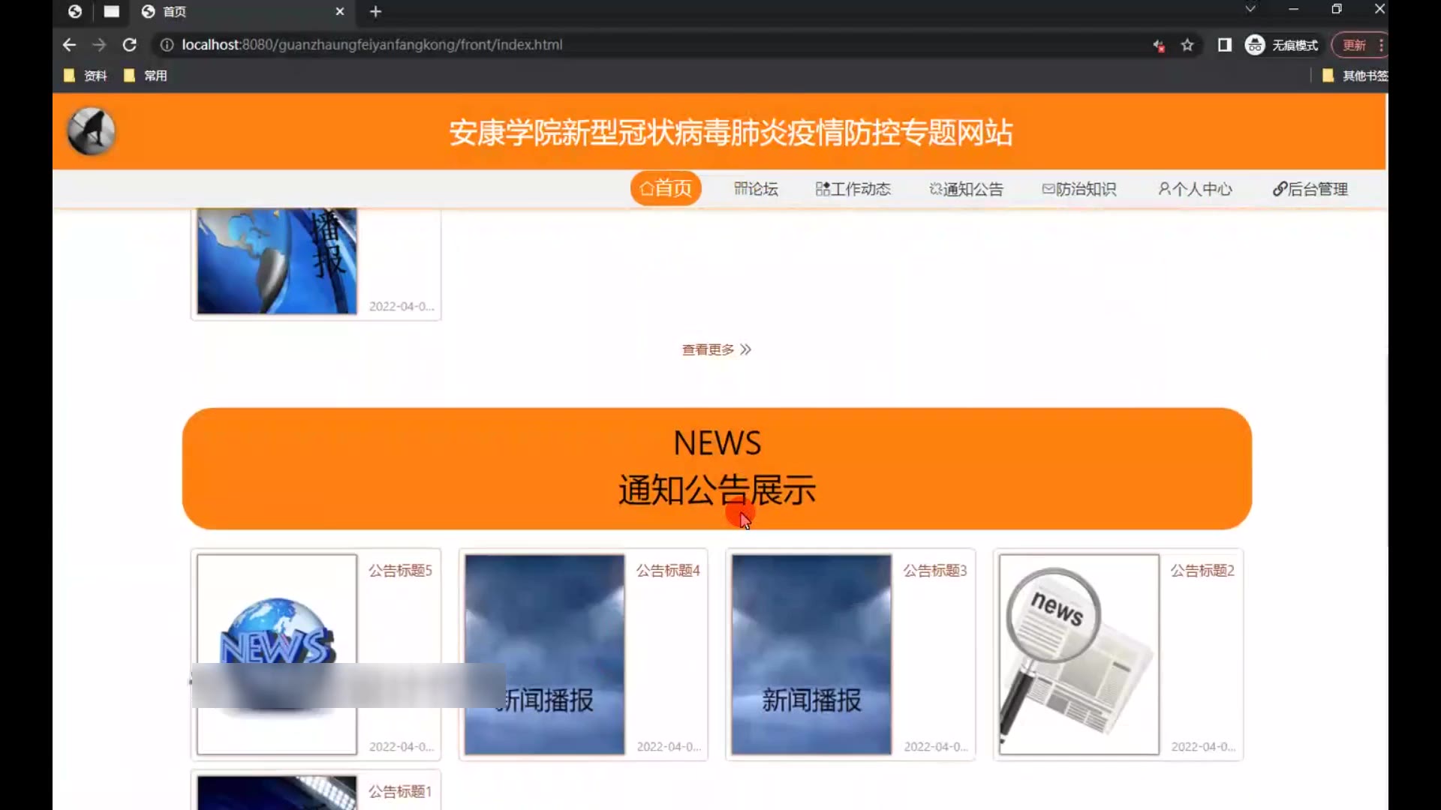Click the 查看更多 link
Screen dimensions: 1441x810
coord(716,349)
